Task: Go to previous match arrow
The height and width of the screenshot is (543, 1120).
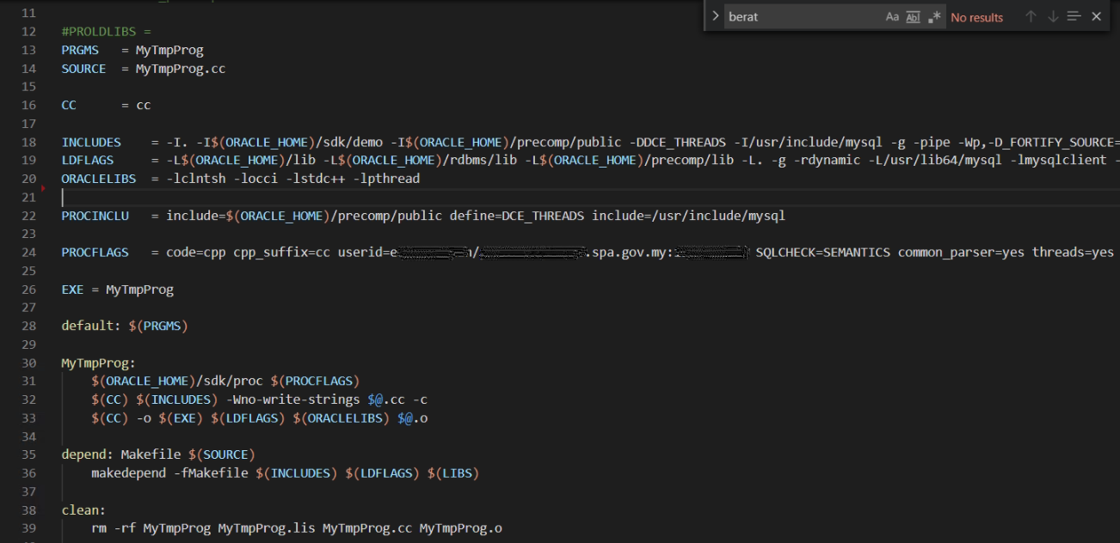Action: [x=1031, y=16]
